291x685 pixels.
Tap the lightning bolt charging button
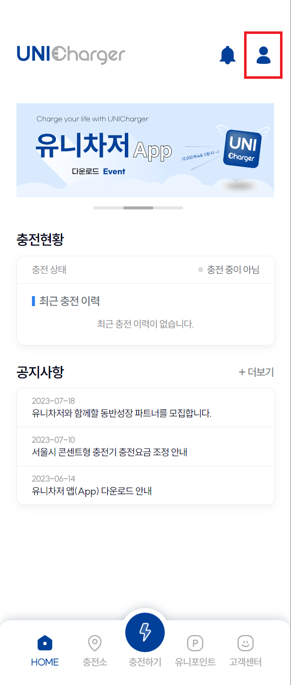point(145,632)
